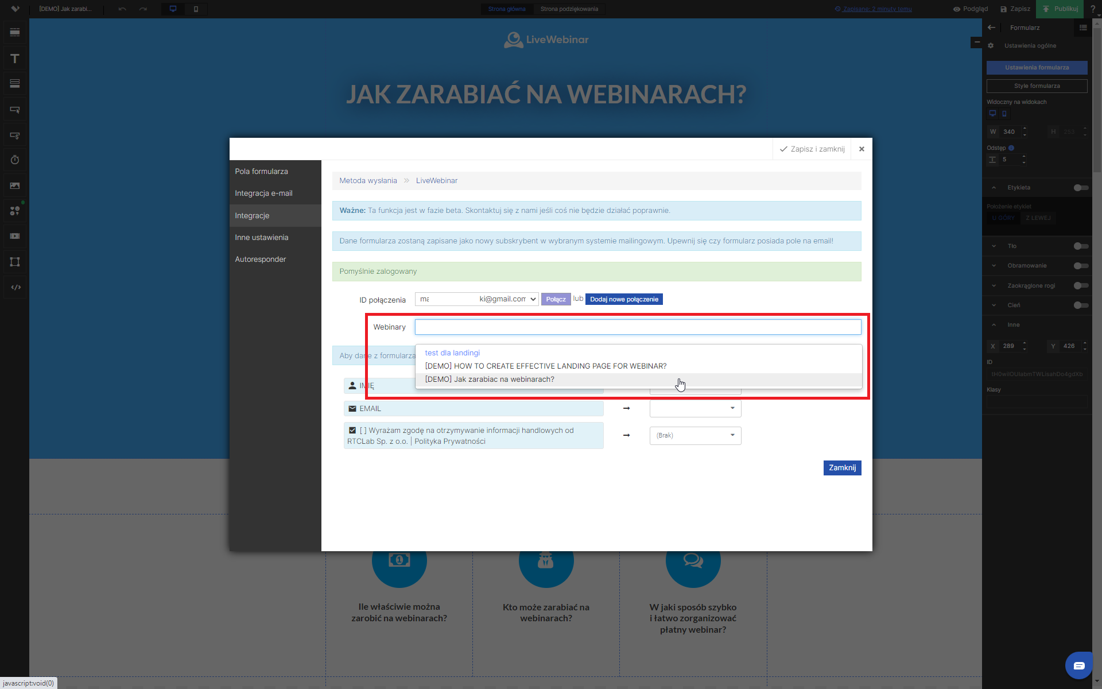Switch to mobile view in top bar
Image resolution: width=1102 pixels, height=689 pixels.
pos(196,9)
